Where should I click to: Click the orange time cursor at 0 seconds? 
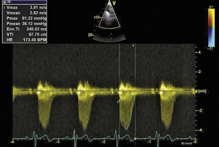coord(195,139)
